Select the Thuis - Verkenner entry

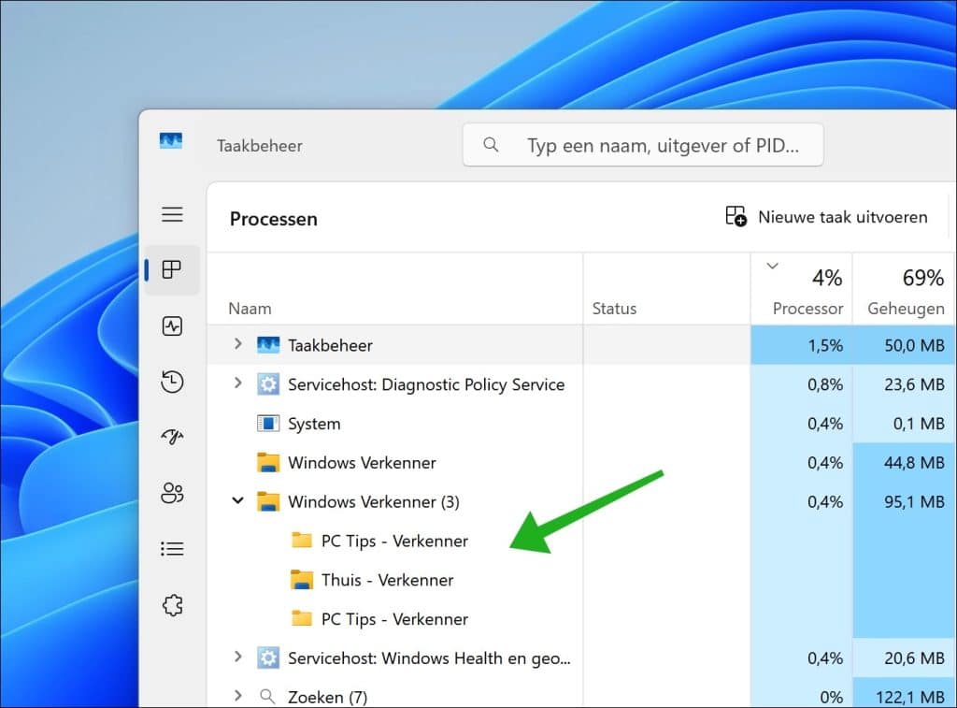tap(388, 580)
